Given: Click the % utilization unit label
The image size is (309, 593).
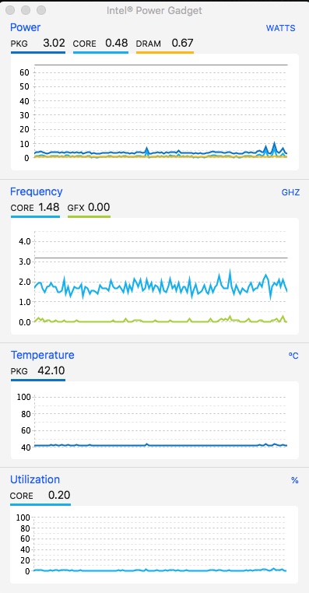Looking at the screenshot, I should pos(295,481).
